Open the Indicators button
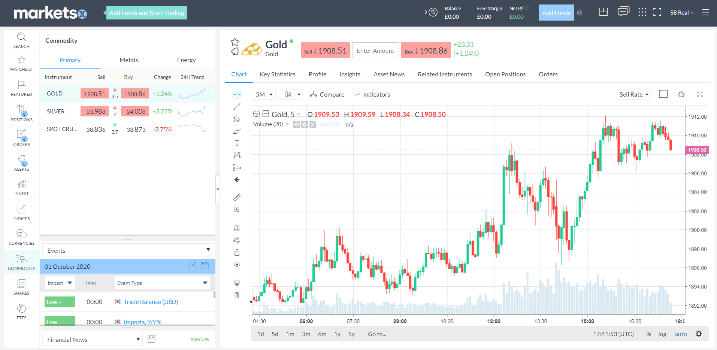Screen dimensions: 717x350 [x=372, y=94]
